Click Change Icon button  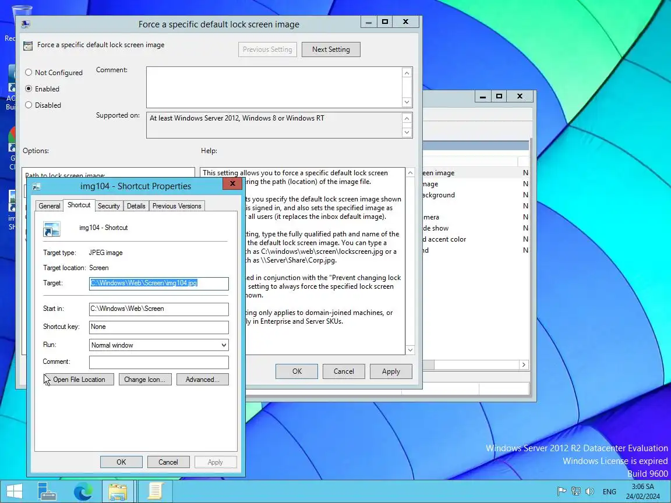click(144, 380)
